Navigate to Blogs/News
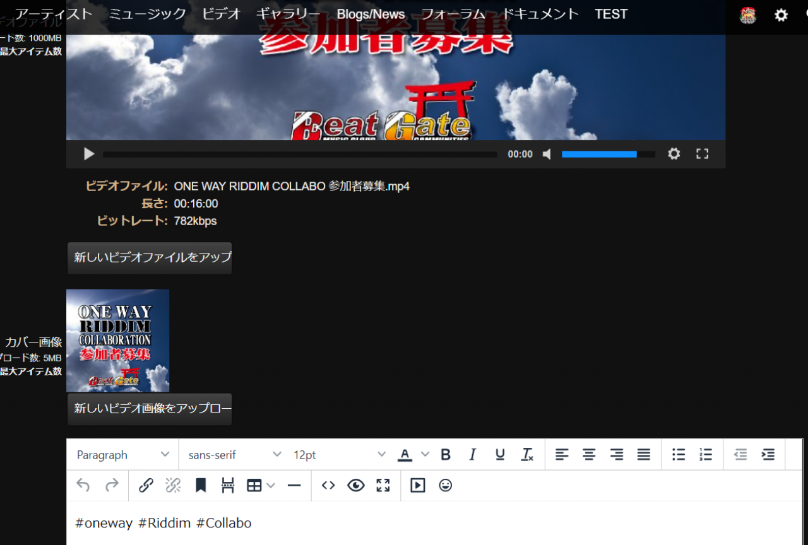808x545 pixels. point(371,14)
